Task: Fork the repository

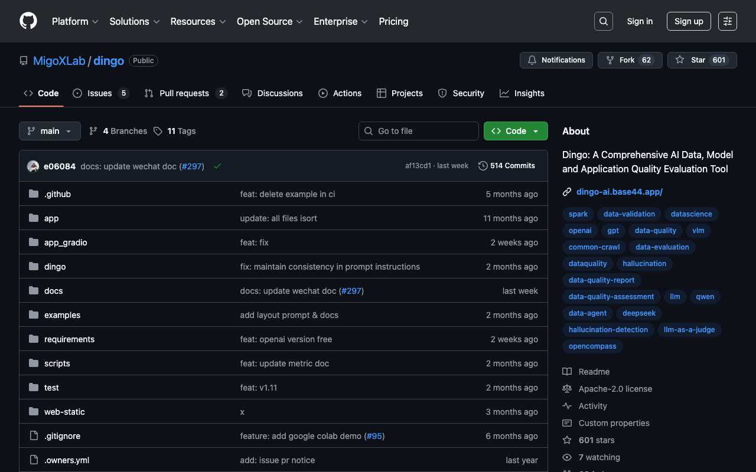Action: tap(620, 60)
